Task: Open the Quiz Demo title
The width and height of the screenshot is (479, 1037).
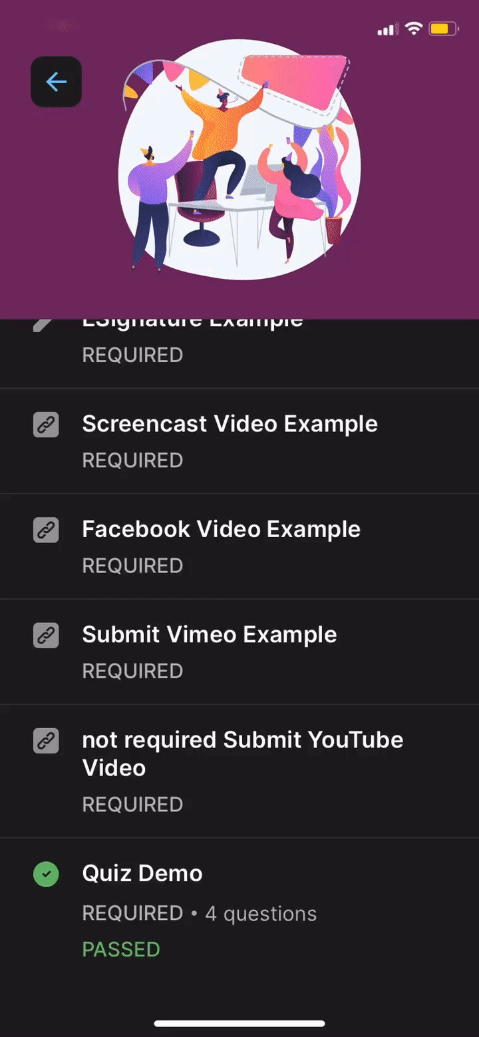Action: pos(142,873)
